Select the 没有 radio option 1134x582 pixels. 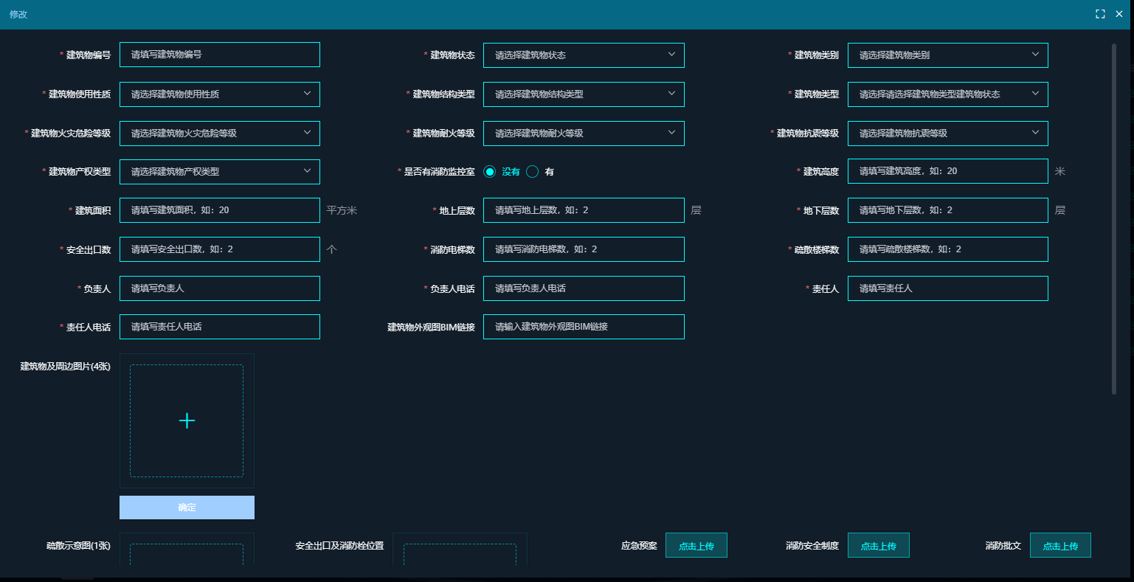point(490,172)
